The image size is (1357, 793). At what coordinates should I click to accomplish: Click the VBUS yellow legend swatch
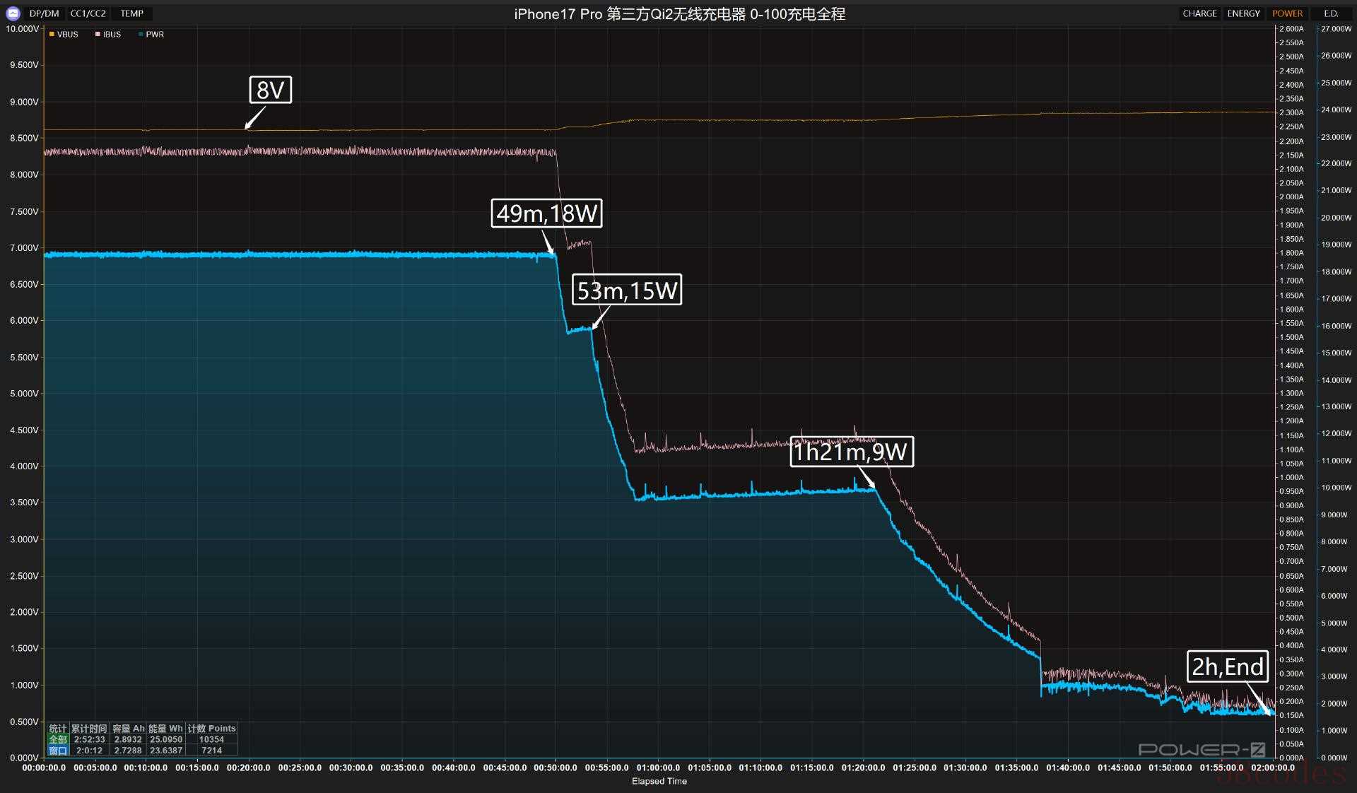pos(52,34)
